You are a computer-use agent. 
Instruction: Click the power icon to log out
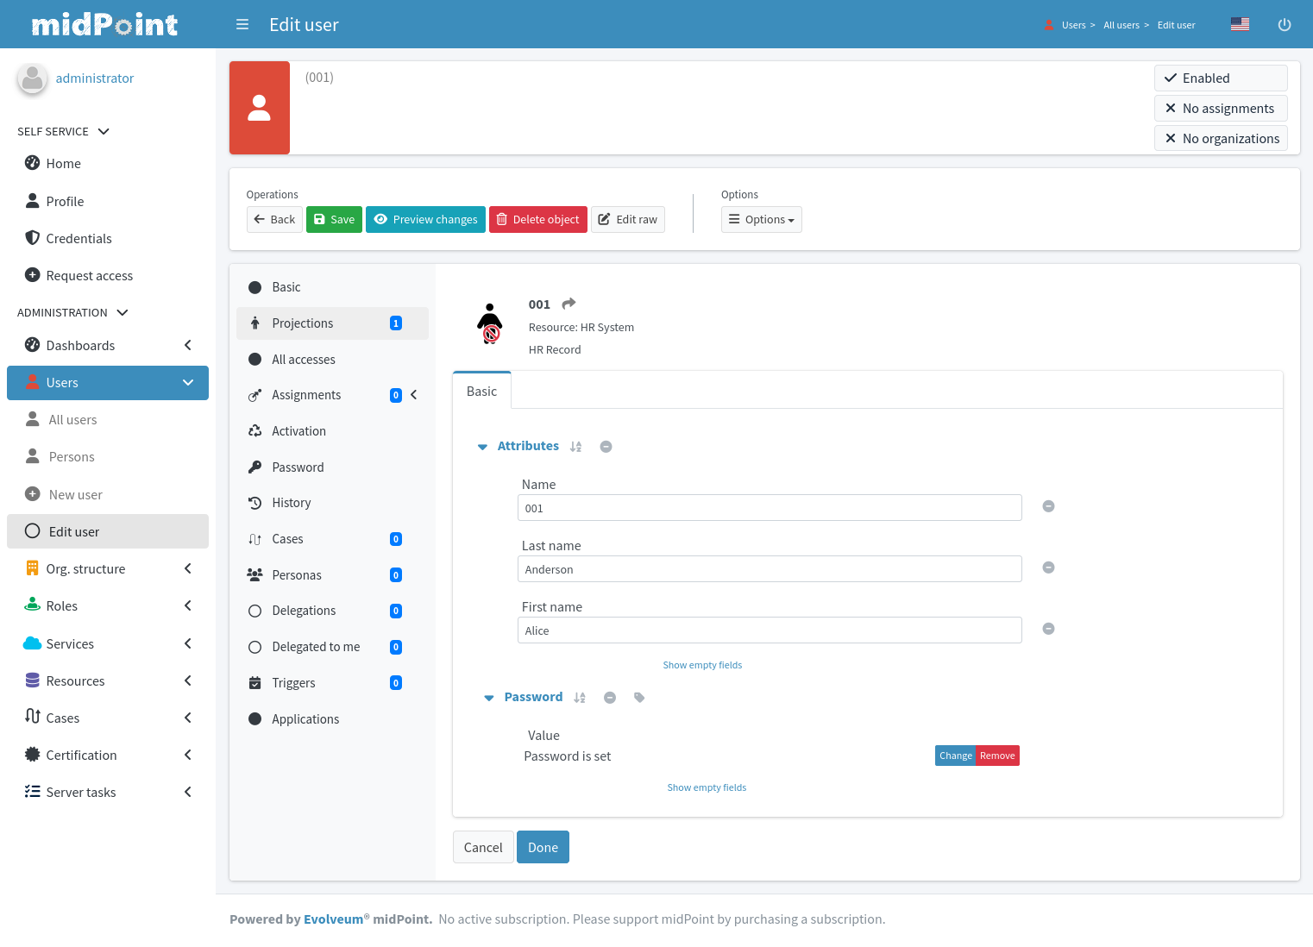pyautogui.click(x=1285, y=24)
